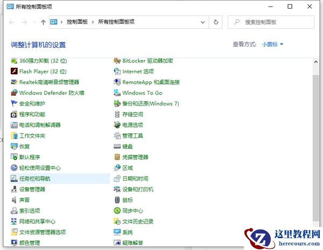Open the 设备和打印机 link

(x=138, y=189)
